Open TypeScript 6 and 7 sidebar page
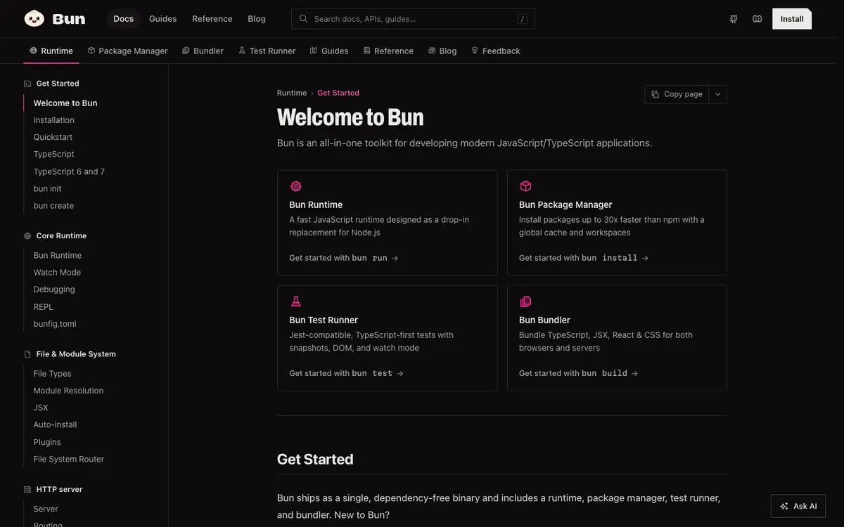The width and height of the screenshot is (844, 527). [69, 171]
